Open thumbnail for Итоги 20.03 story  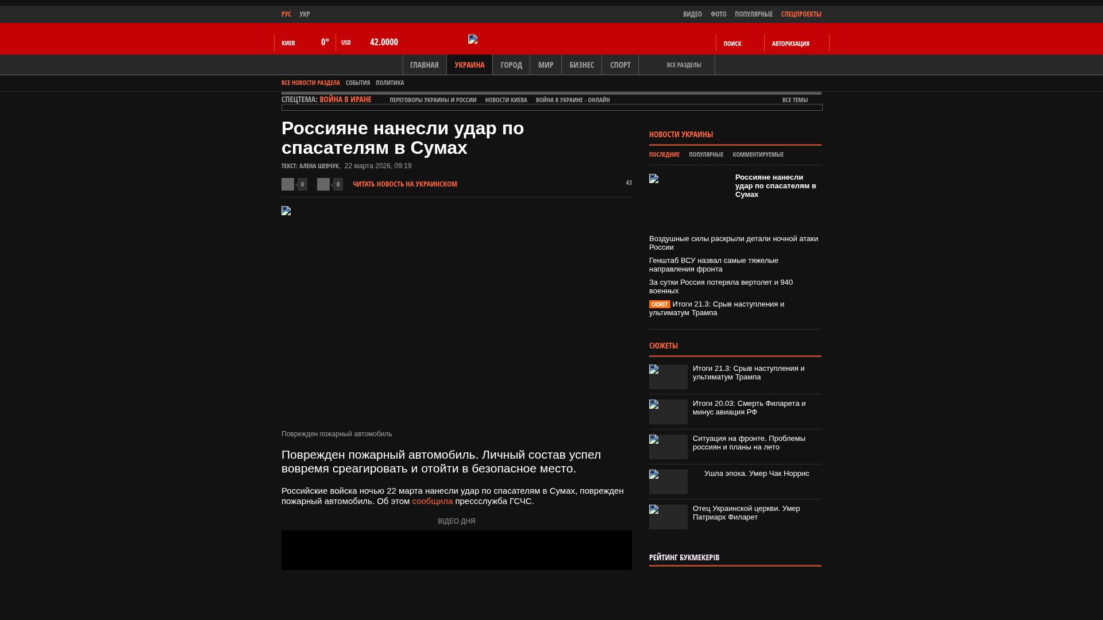click(x=668, y=412)
